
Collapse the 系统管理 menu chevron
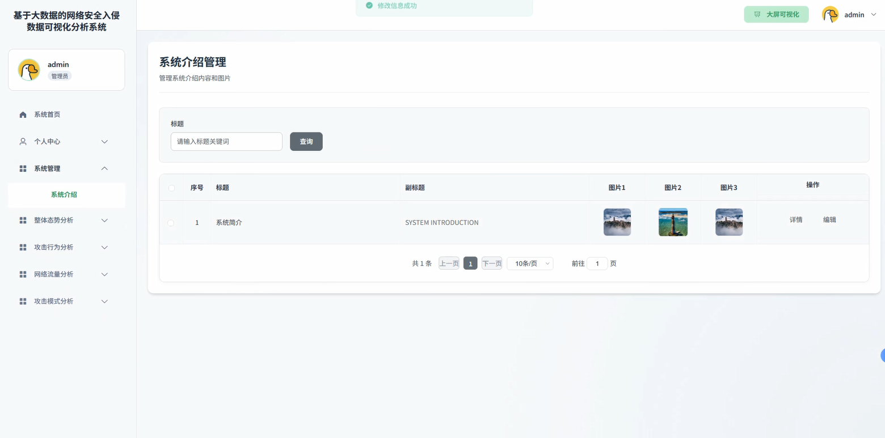[104, 169]
